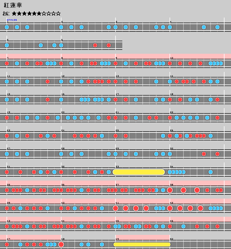Image resolution: width=231 pixels, height=249 pixels.
Task: Click the last blue note in measure 4
Action: (x=217, y=27)
